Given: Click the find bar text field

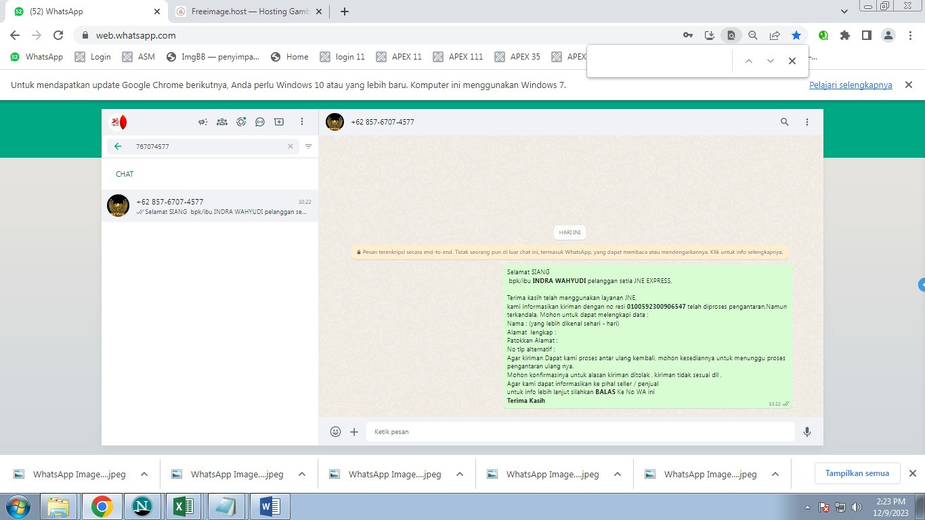Looking at the screenshot, I should coord(660,61).
